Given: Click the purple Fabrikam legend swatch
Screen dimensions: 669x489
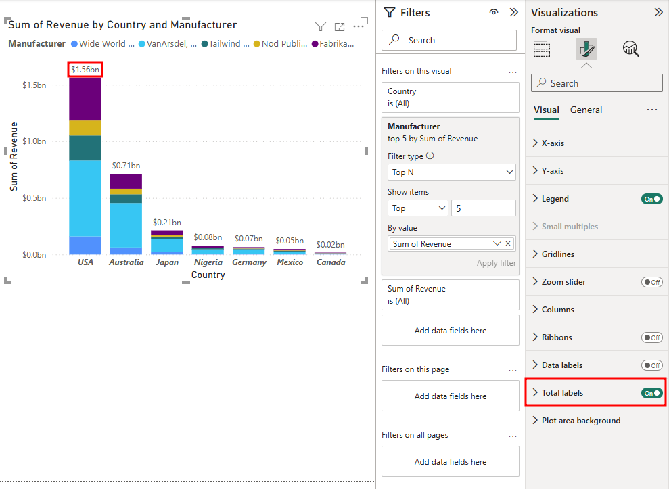Looking at the screenshot, I should pyautogui.click(x=315, y=44).
